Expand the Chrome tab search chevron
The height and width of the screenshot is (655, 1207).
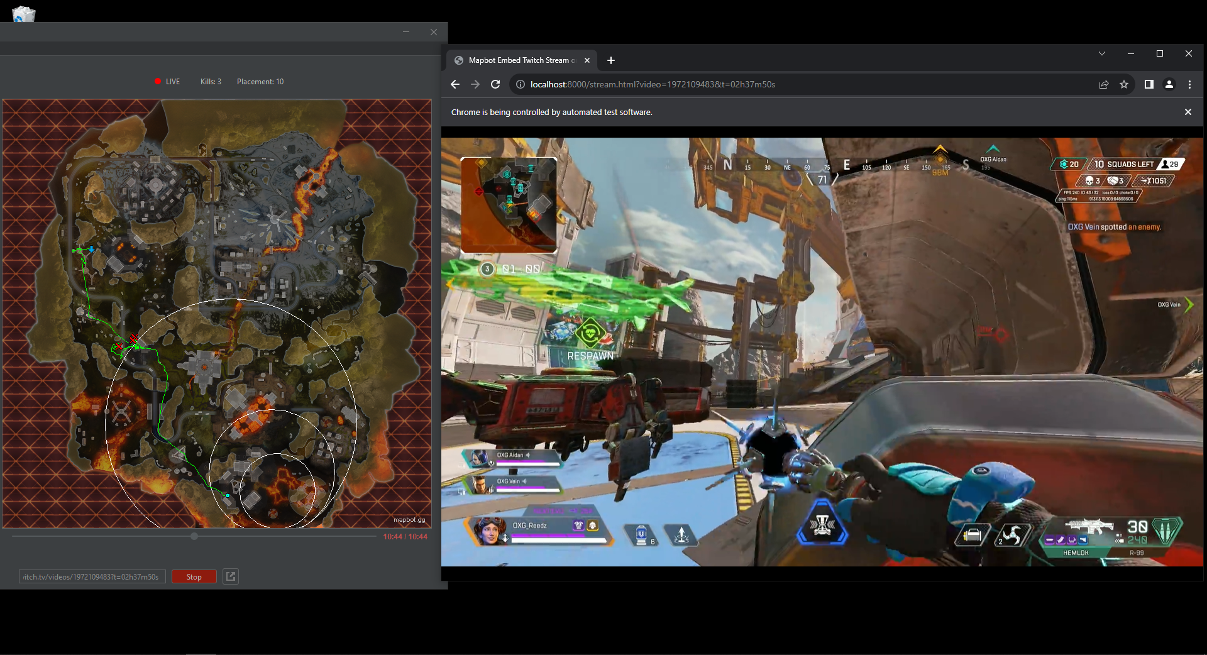[1102, 53]
